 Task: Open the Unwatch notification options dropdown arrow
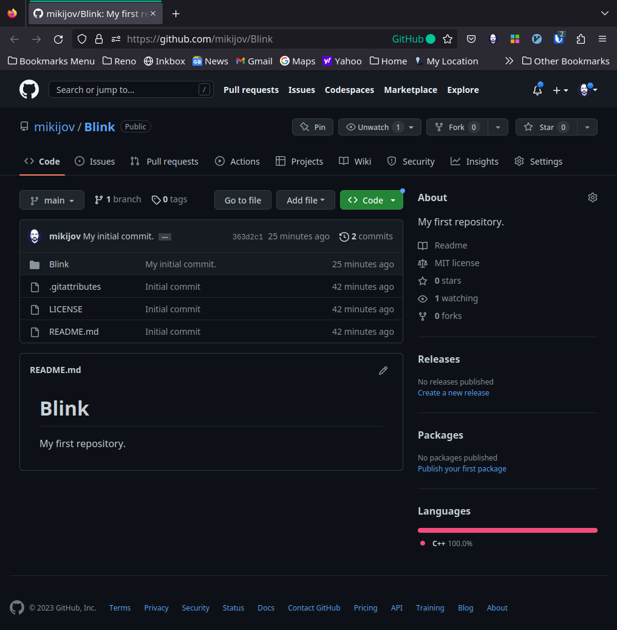(411, 128)
